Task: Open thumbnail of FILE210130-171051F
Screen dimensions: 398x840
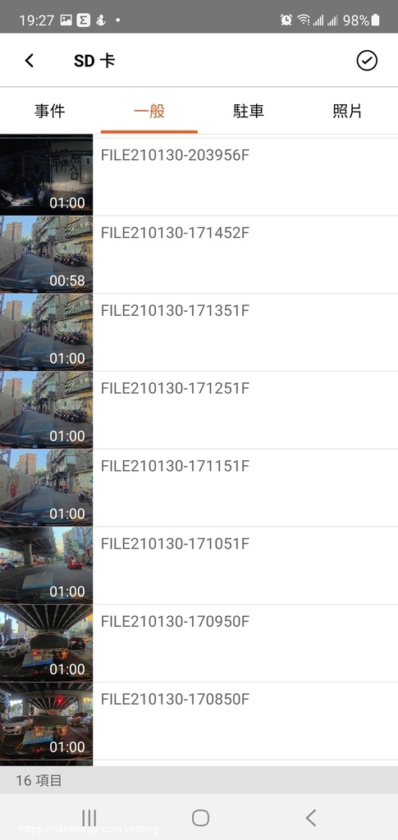Action: [46, 565]
